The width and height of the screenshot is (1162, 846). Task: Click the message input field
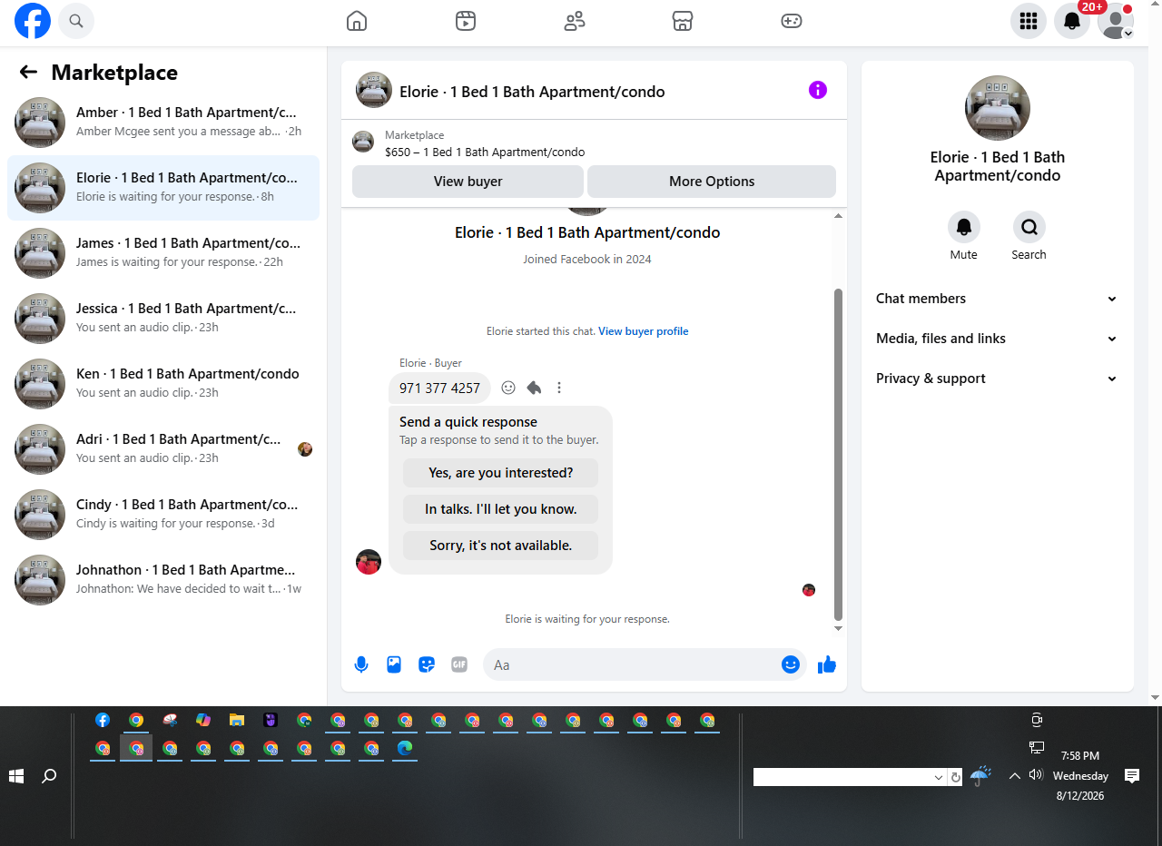(x=634, y=664)
